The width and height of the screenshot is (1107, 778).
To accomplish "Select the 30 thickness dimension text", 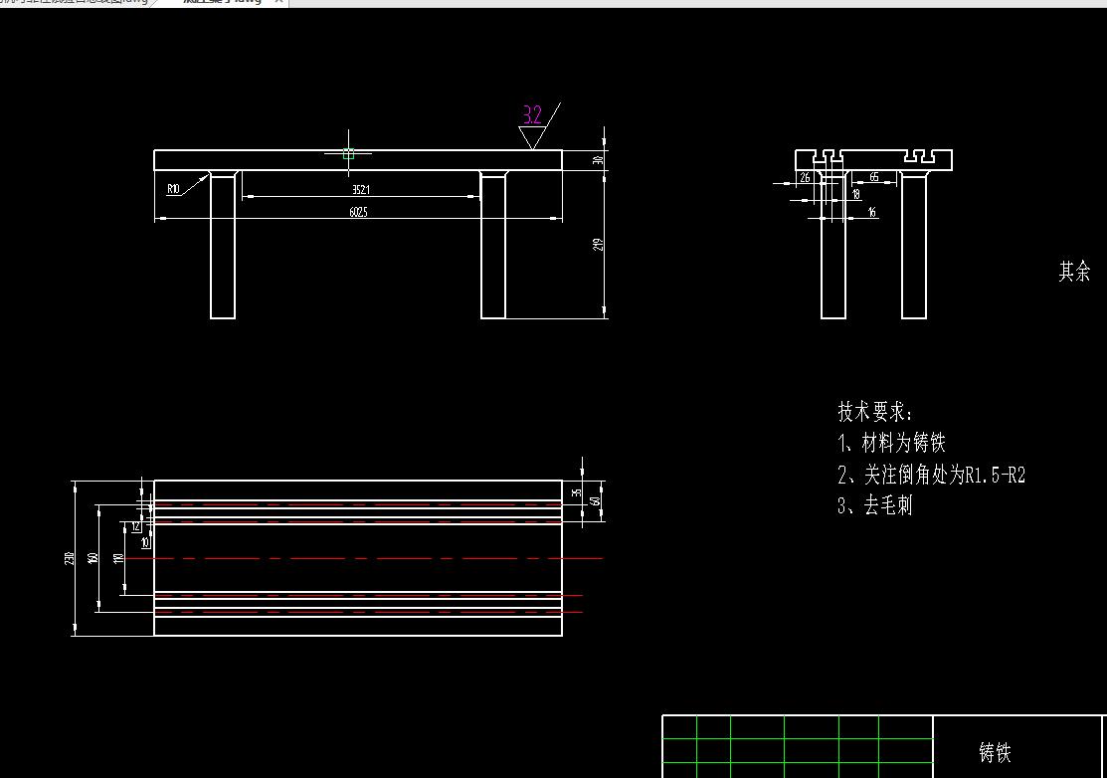I will coord(598,160).
